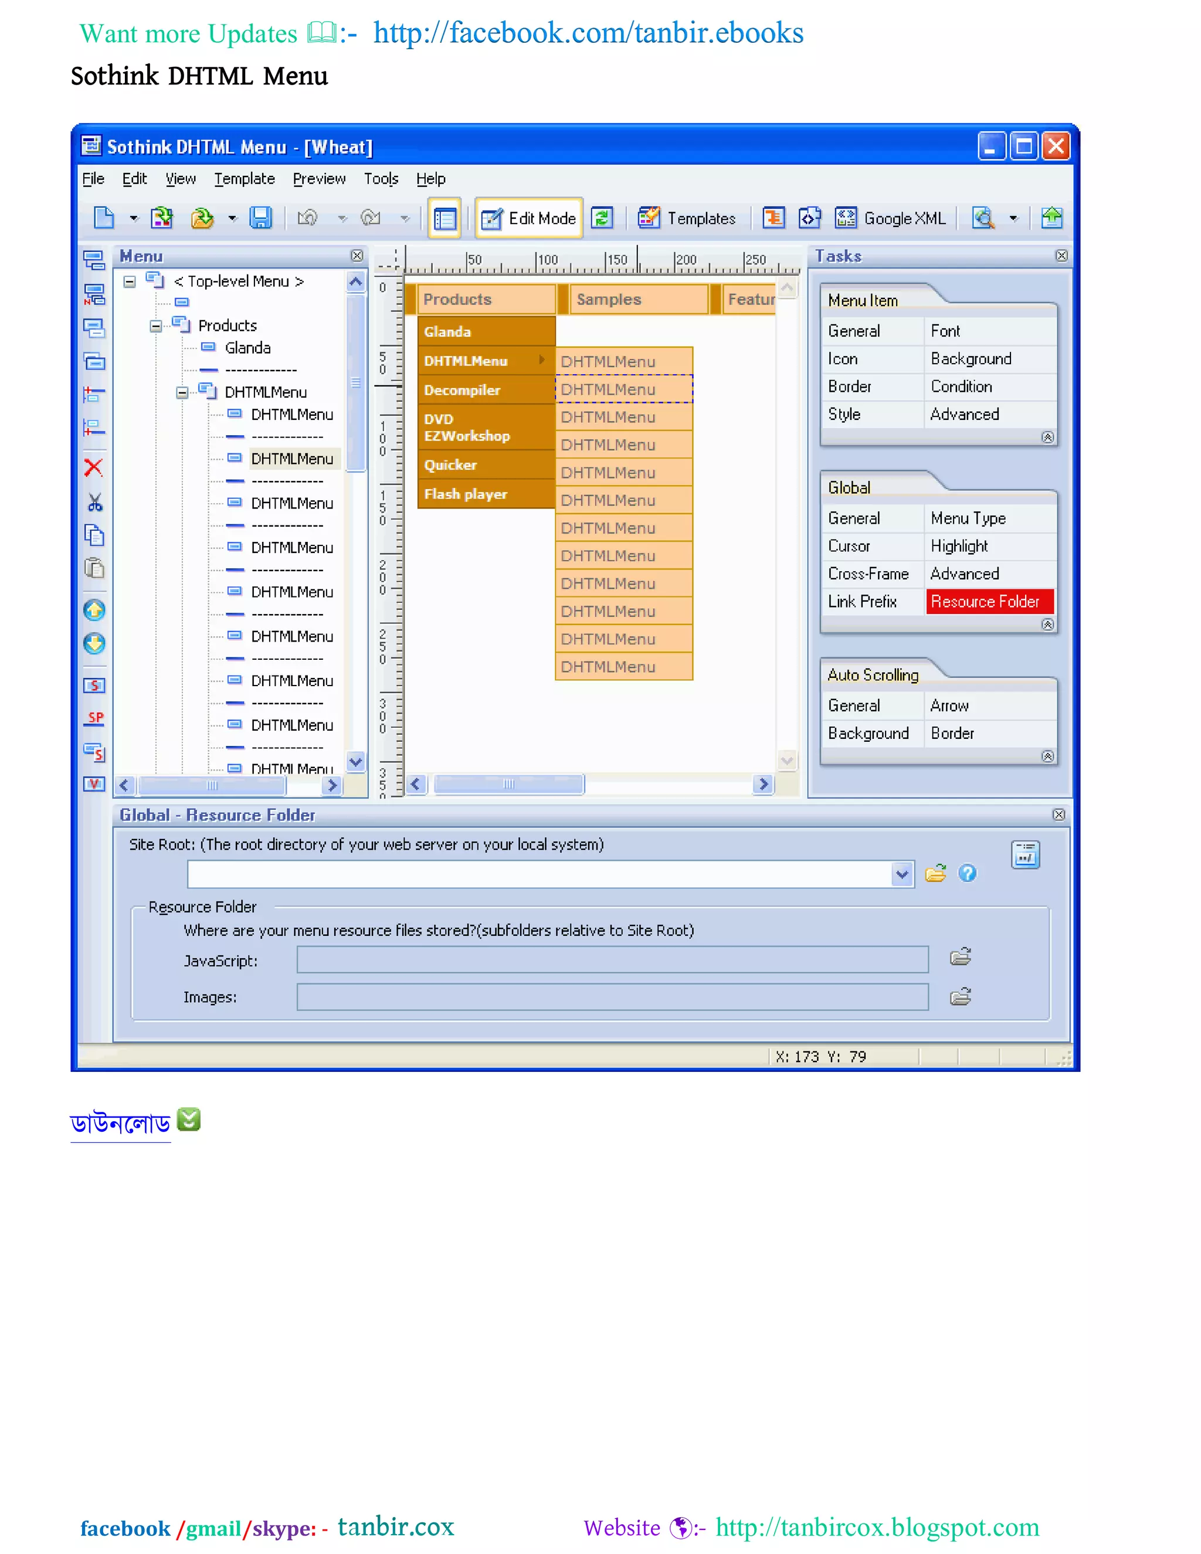Browse folder icon for Site Root
The height and width of the screenshot is (1554, 1201).
point(935,873)
